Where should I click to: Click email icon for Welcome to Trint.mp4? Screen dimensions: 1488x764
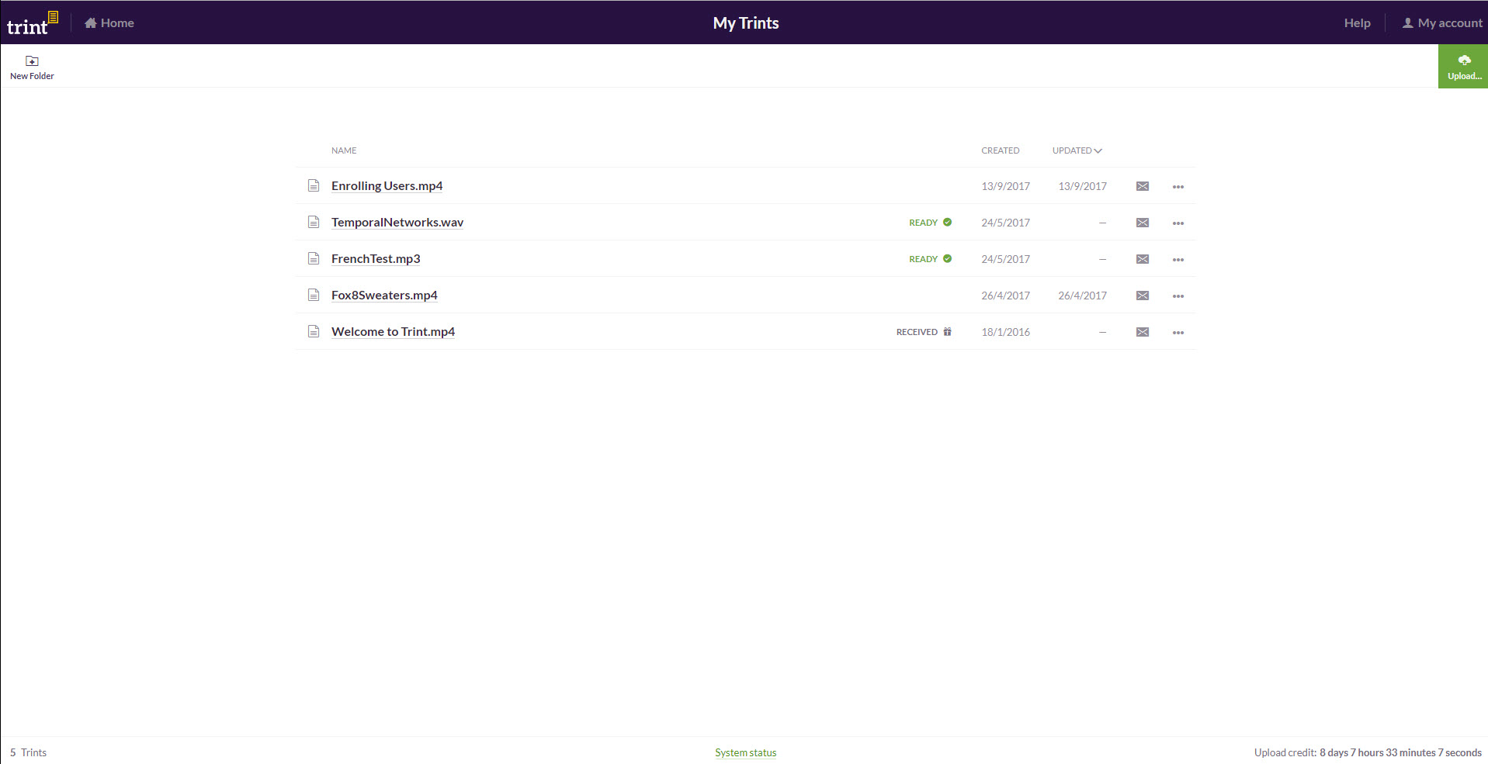pyautogui.click(x=1142, y=332)
